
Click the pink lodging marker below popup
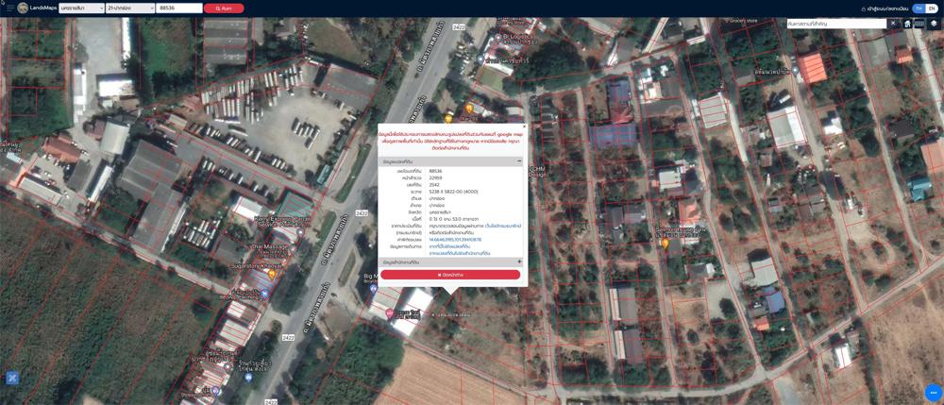click(x=389, y=313)
